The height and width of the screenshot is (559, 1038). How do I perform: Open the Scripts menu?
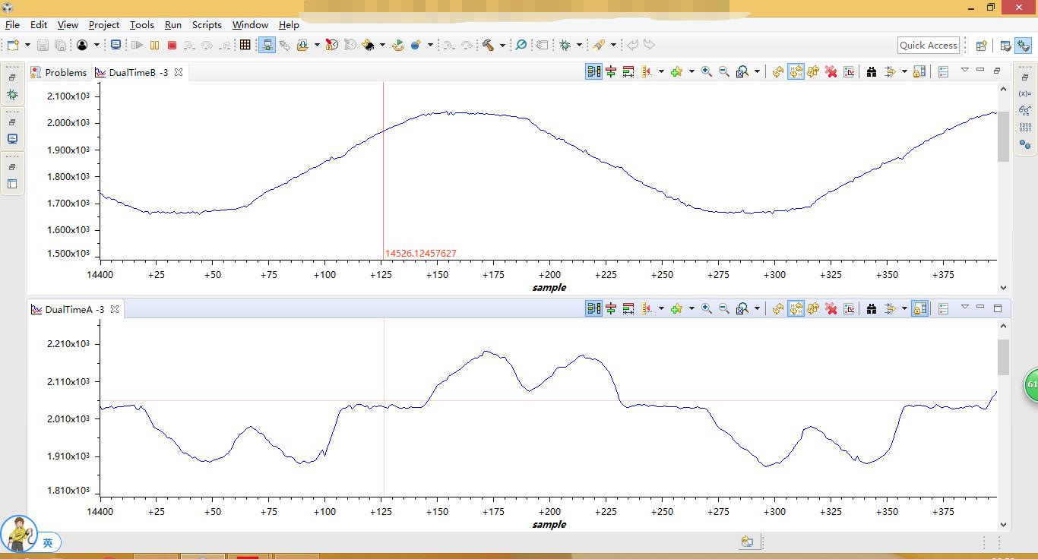click(x=207, y=25)
